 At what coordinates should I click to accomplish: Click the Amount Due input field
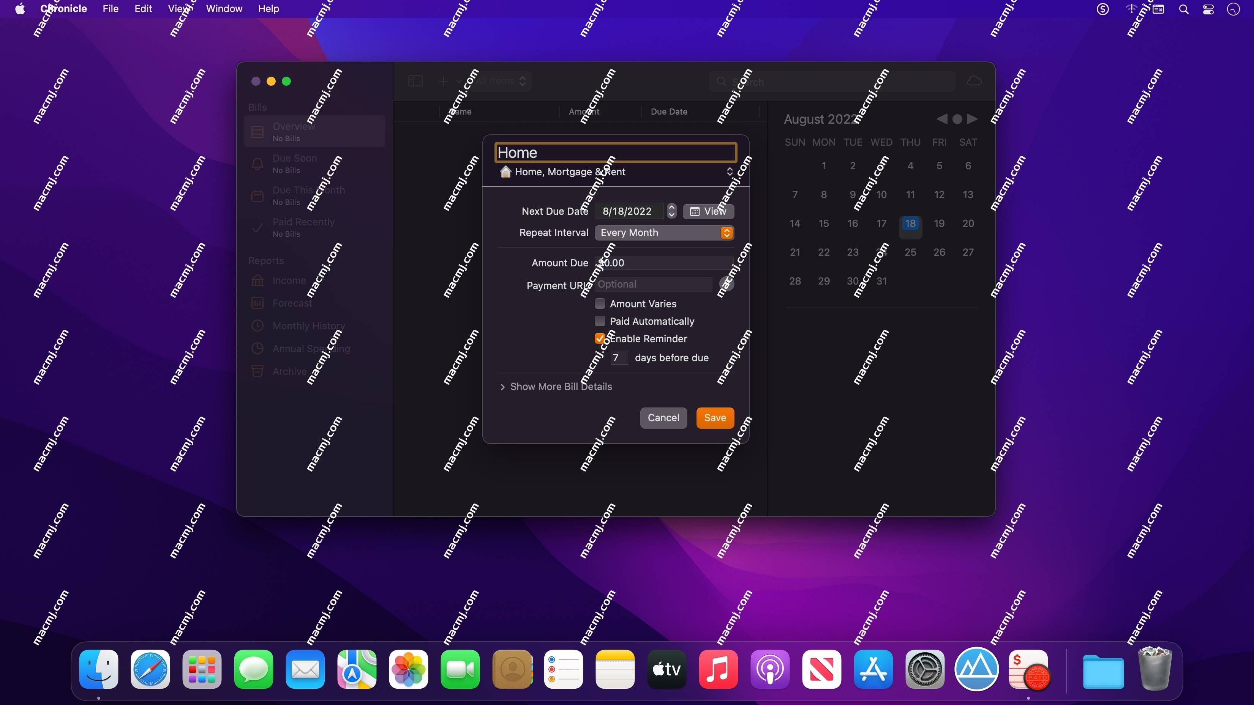[663, 263]
